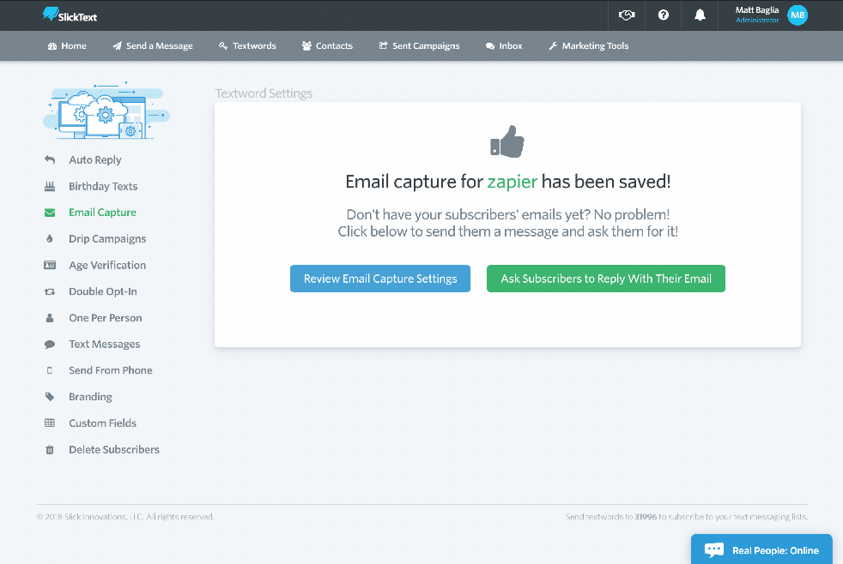Open the help question mark icon
Viewport: 843px width, 564px height.
664,15
